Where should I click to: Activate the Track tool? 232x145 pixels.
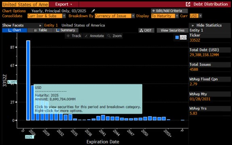coord(74,36)
